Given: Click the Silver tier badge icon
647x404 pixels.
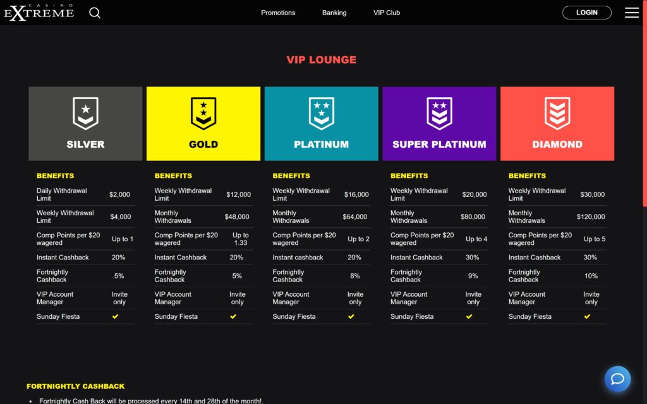Looking at the screenshot, I should pos(85,114).
